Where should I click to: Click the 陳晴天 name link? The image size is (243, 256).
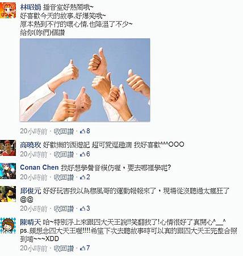point(31,222)
